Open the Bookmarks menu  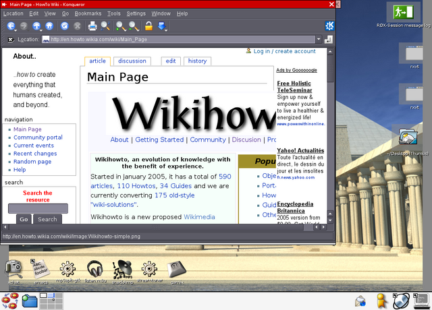[x=88, y=13]
